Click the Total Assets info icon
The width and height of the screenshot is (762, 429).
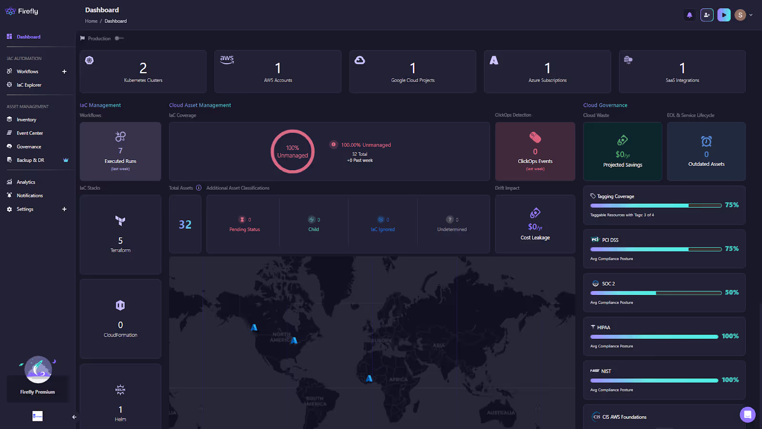pyautogui.click(x=199, y=188)
